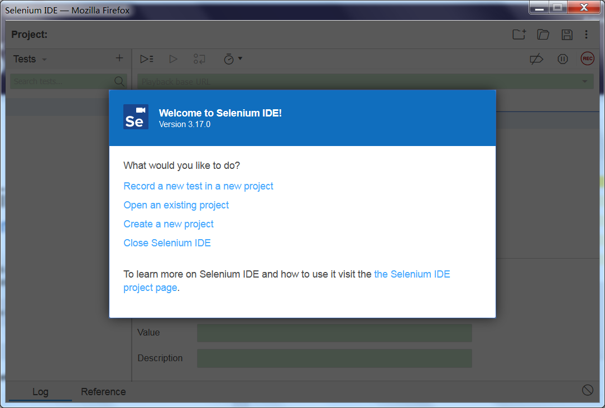
Task: Click the Version 3.17.0 text
Action: pyautogui.click(x=184, y=124)
